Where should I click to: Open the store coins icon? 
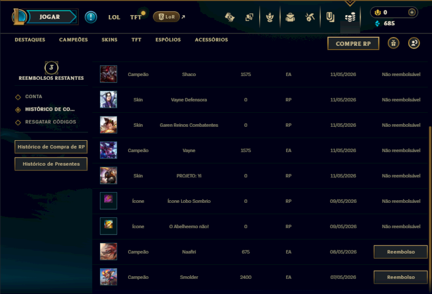(350, 17)
